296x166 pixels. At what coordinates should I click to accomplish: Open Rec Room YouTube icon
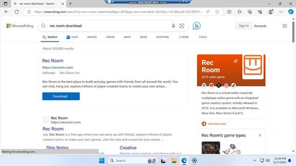click(211, 85)
